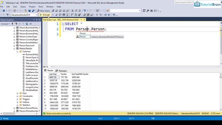Click the Undo arrow icon
This screenshot has height=125, width=222.
click(85, 11)
